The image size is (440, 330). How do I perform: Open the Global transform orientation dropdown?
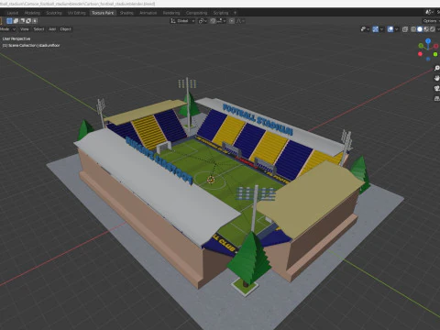[x=182, y=21]
